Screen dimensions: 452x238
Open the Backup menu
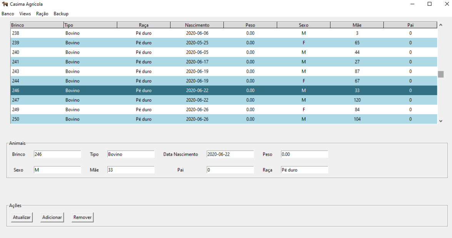click(x=61, y=14)
